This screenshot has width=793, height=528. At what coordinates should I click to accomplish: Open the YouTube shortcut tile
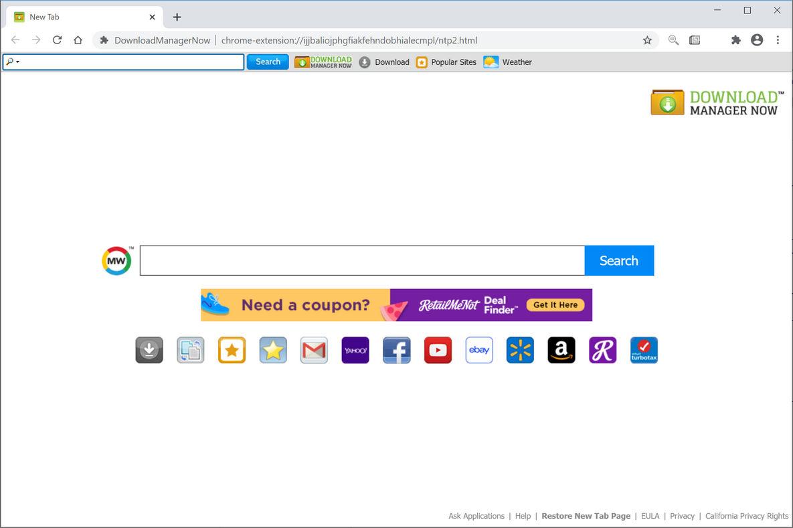tap(438, 350)
